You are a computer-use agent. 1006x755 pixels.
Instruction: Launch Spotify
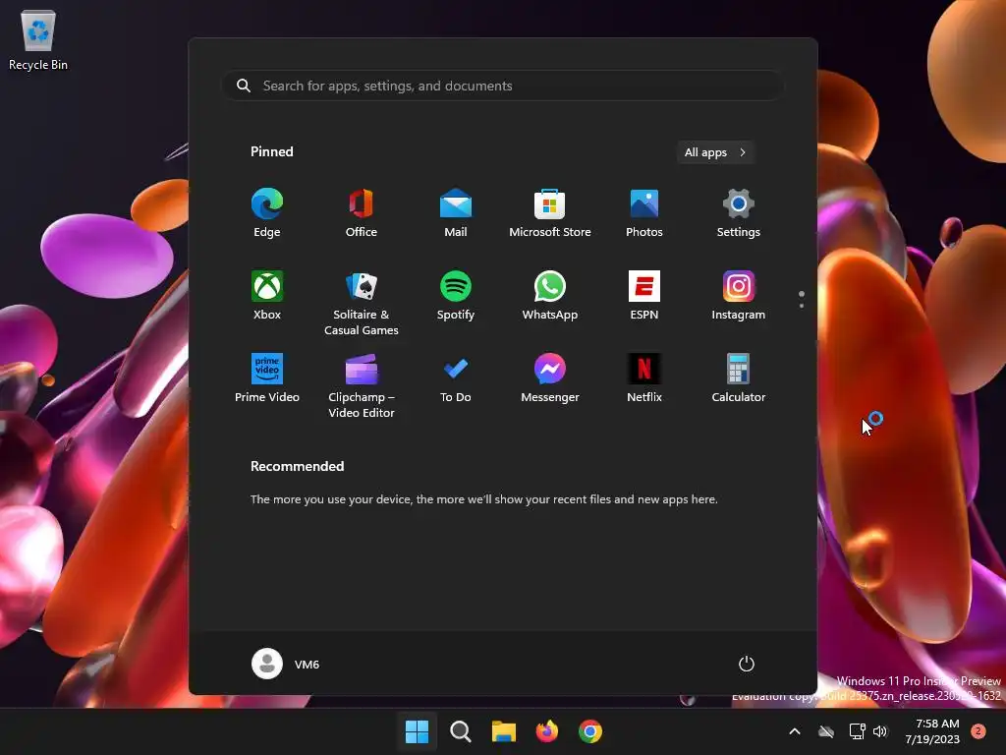click(x=456, y=295)
